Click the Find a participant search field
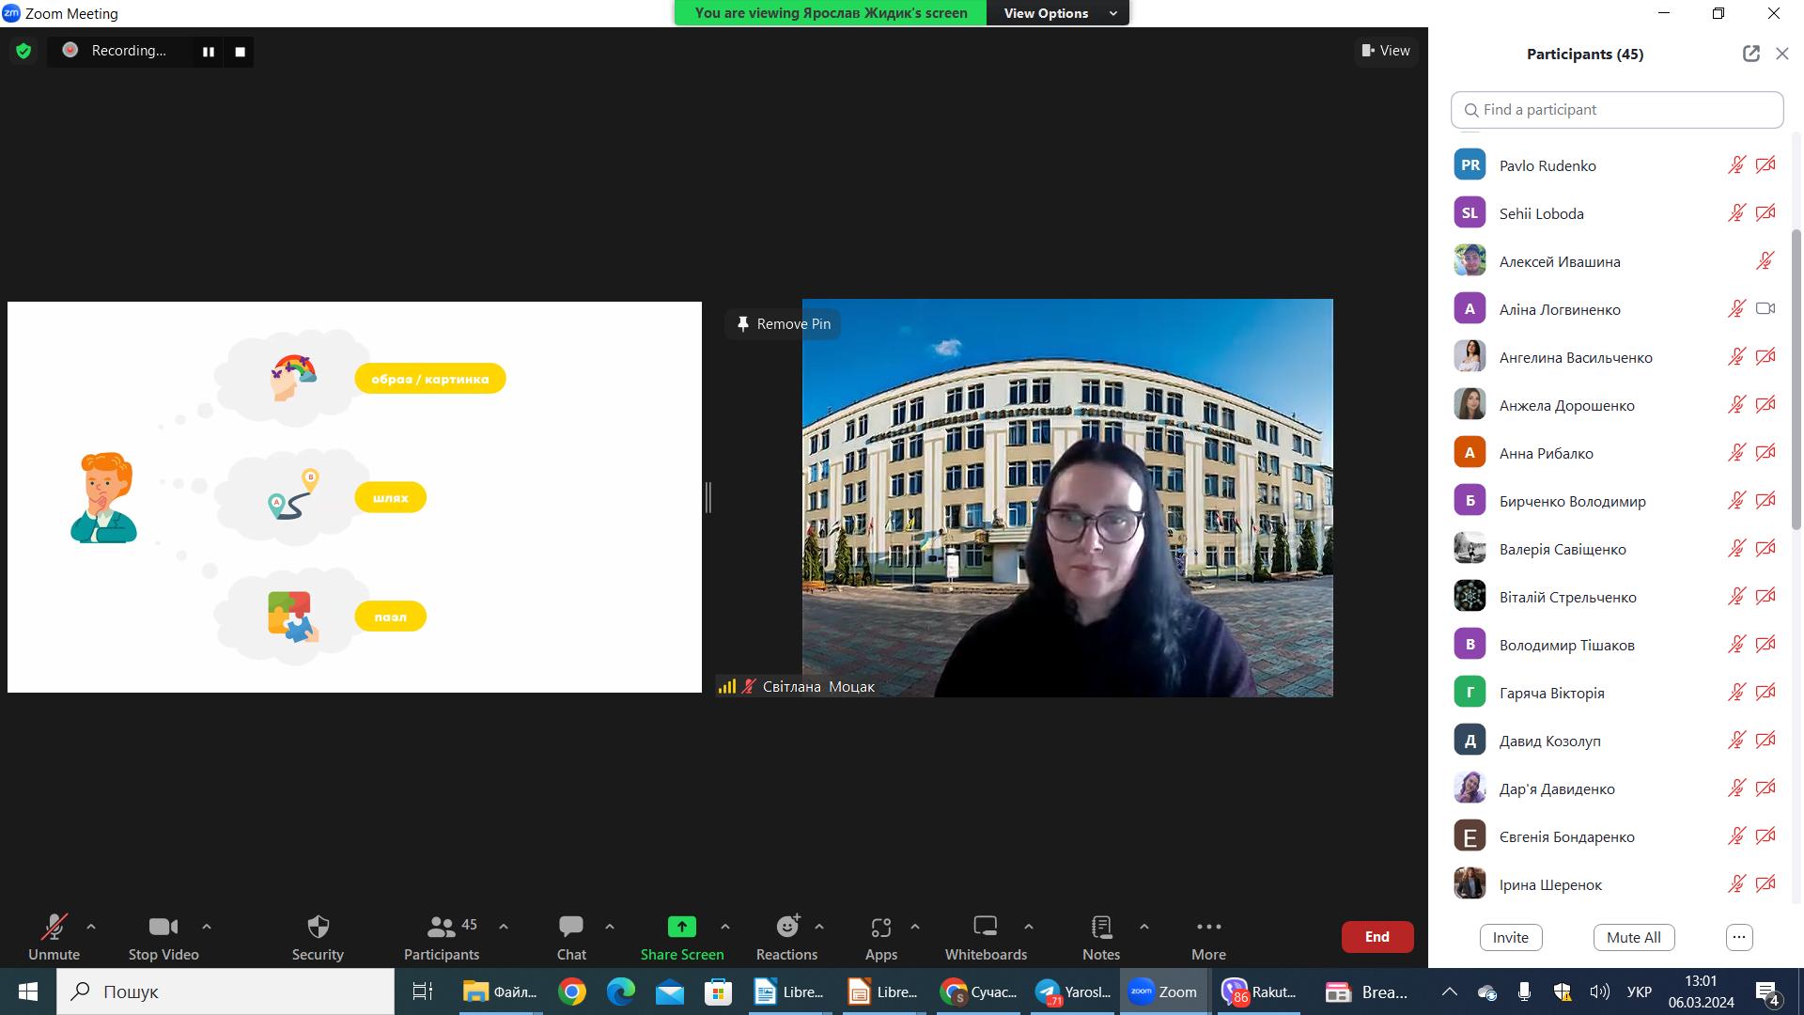This screenshot has width=1804, height=1015. click(x=1616, y=110)
